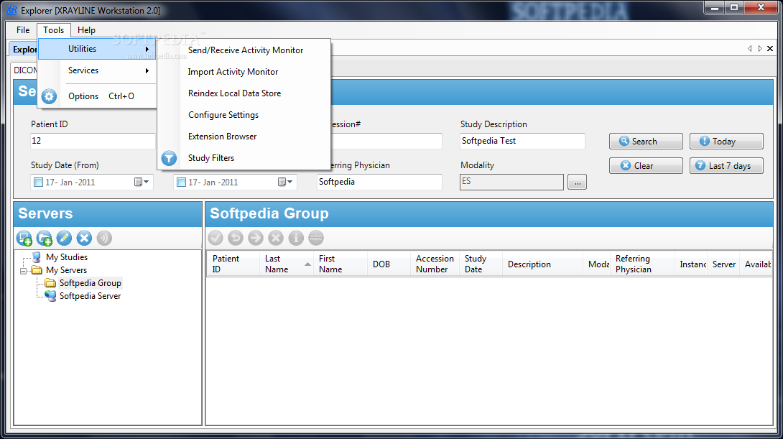Open the Study Date (From) dropdown arrow
The height and width of the screenshot is (439, 783).
147,182
